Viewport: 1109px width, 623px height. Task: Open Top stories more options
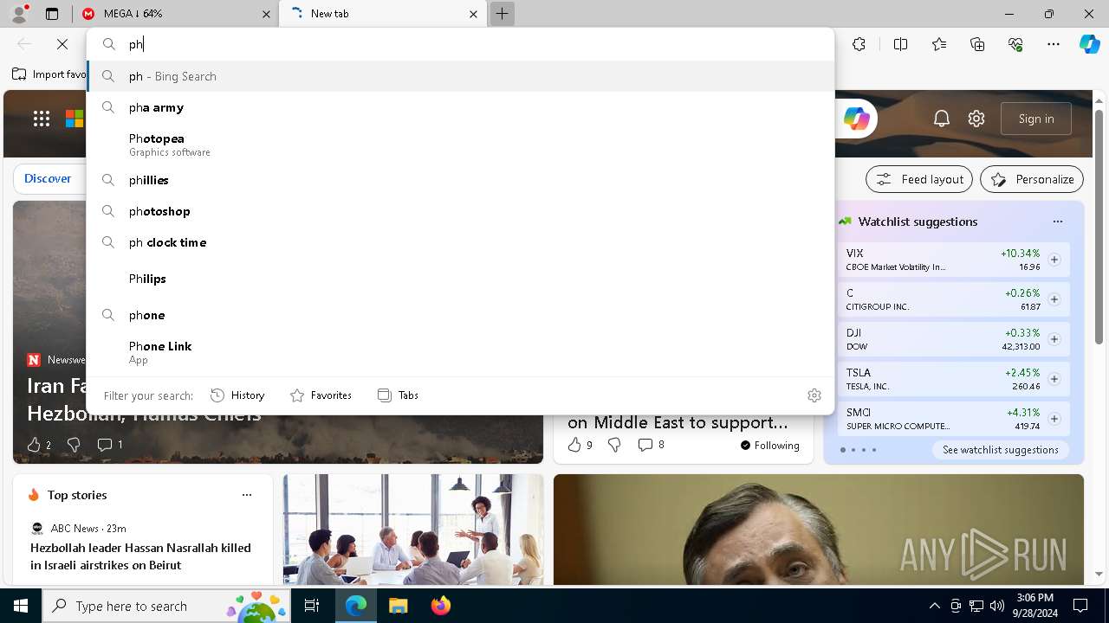pyautogui.click(x=247, y=495)
